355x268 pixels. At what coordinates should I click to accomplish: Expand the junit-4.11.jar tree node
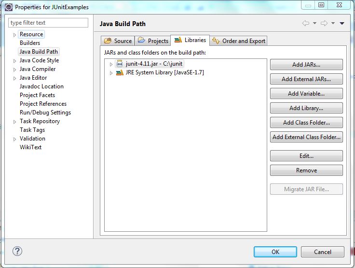tap(111, 64)
